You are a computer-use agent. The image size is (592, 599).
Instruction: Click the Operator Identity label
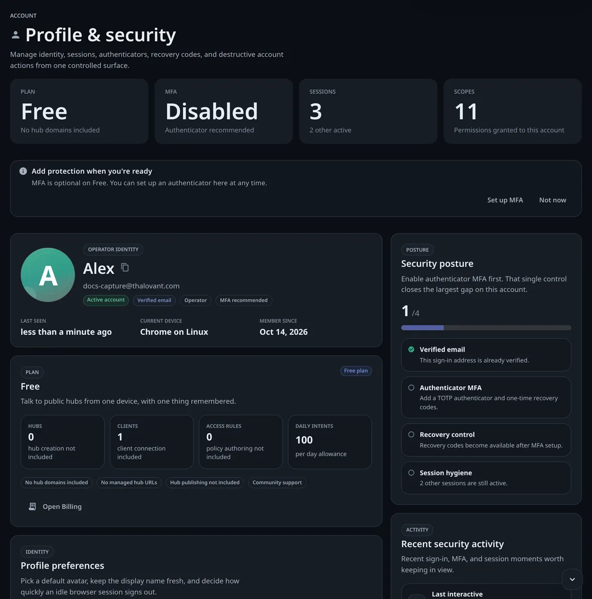coord(113,250)
